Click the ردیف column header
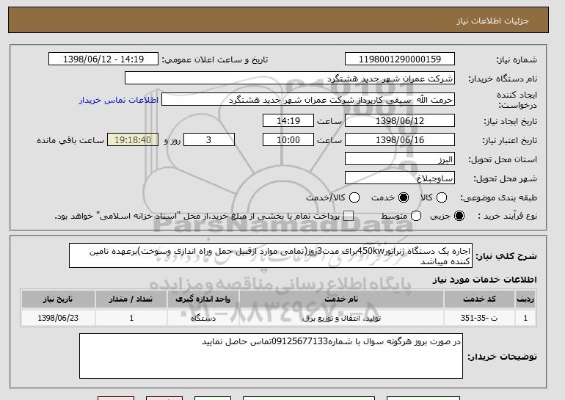Image resolution: width=565 pixels, height=400 pixels. point(525,299)
